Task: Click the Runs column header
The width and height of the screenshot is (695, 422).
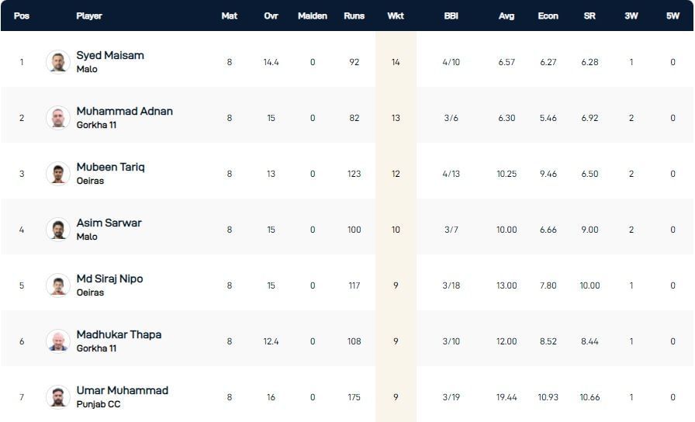Action: (354, 16)
